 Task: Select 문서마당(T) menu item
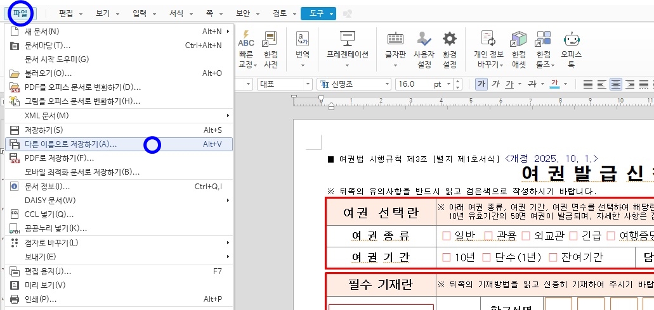[119, 46]
